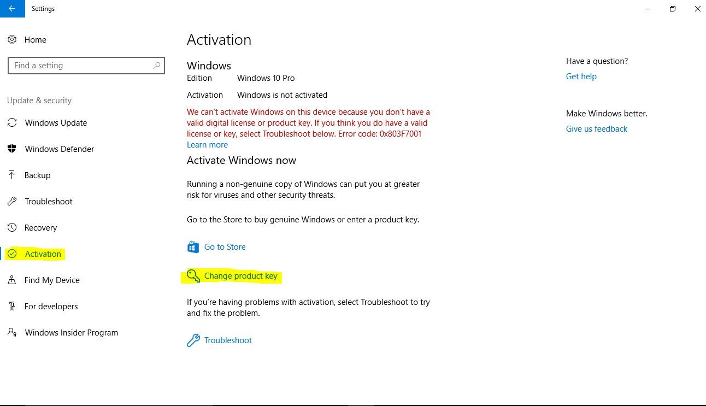The height and width of the screenshot is (406, 706).
Task: Open the Get help link
Action: tap(581, 77)
